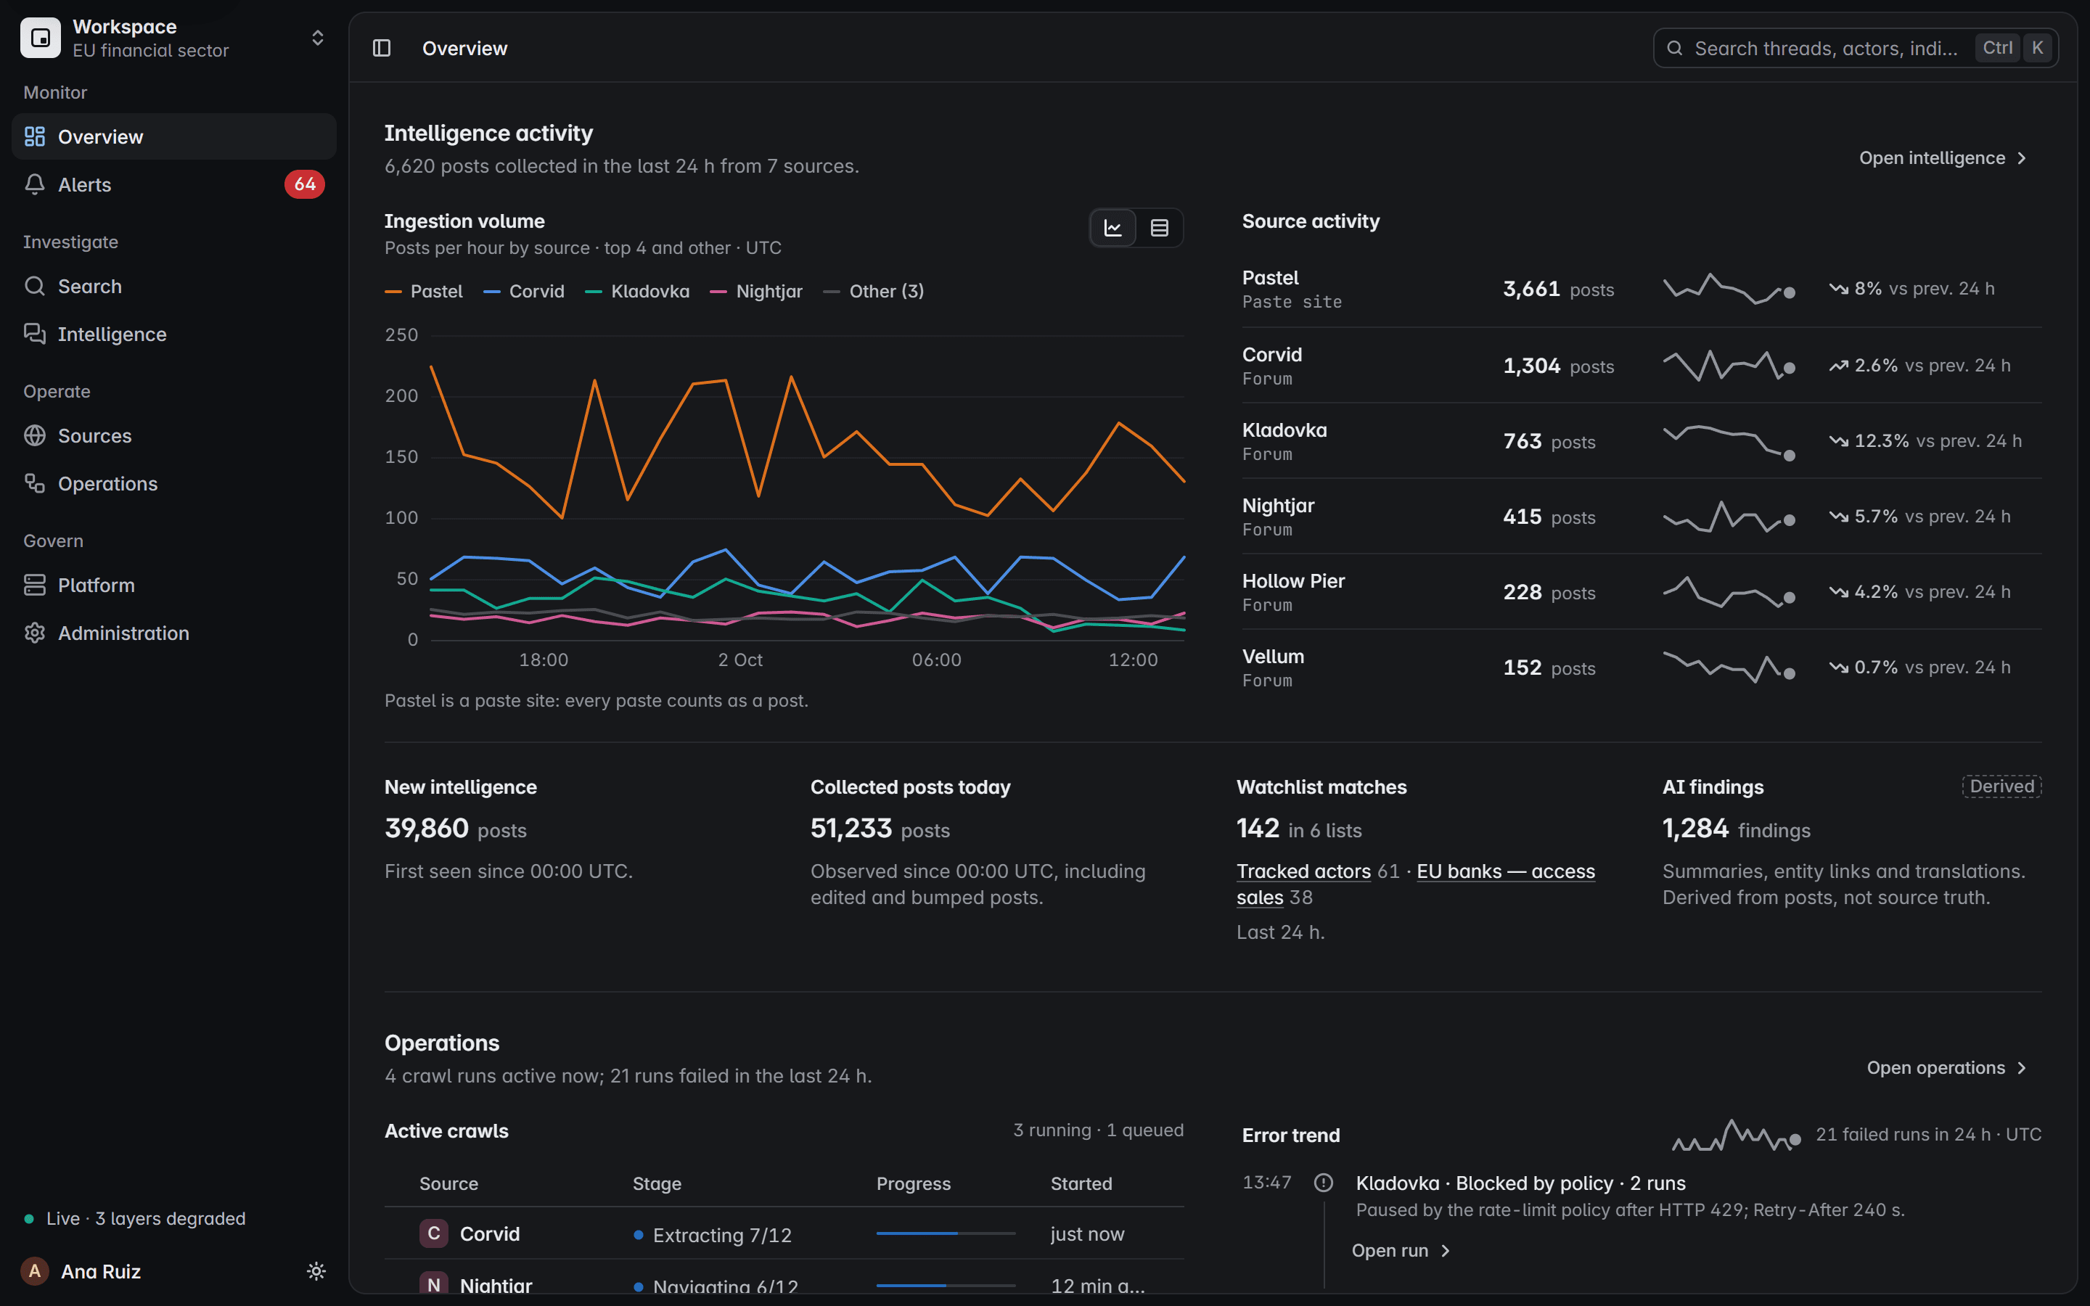Image resolution: width=2090 pixels, height=1306 pixels.
Task: Click the Kladovka blocked alert icon
Action: (1323, 1183)
